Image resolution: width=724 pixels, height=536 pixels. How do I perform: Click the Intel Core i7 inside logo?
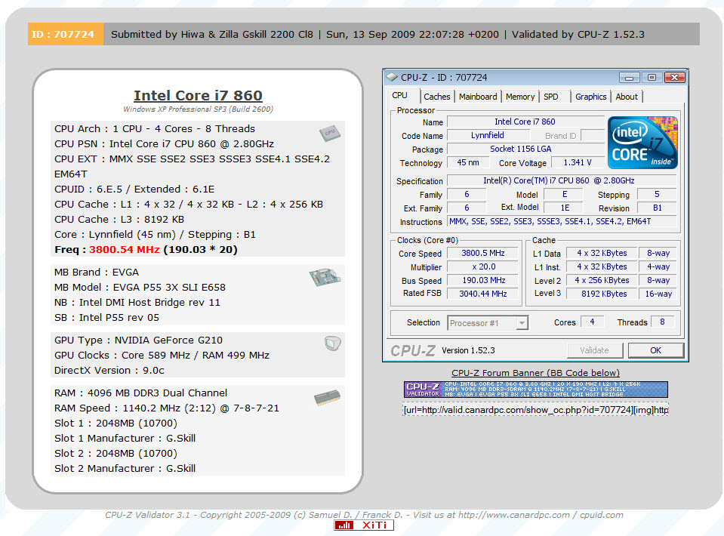(x=642, y=142)
